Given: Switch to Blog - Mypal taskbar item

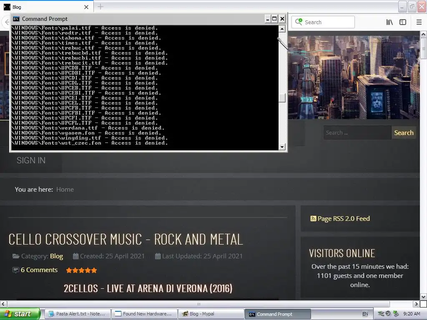Looking at the screenshot, I should (211, 314).
